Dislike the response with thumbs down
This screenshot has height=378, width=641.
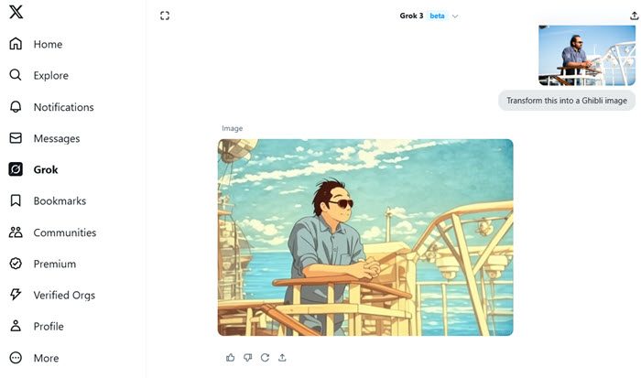pos(247,357)
